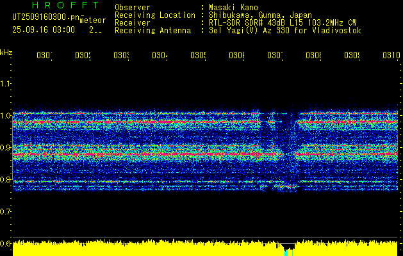403x256 pixels.
Task: Select the observer name Masaki Kano
Action: coord(233,7)
